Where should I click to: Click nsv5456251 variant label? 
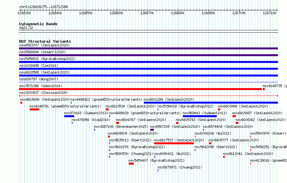[268, 147]
